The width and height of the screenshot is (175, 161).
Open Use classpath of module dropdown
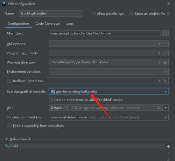click(x=109, y=91)
